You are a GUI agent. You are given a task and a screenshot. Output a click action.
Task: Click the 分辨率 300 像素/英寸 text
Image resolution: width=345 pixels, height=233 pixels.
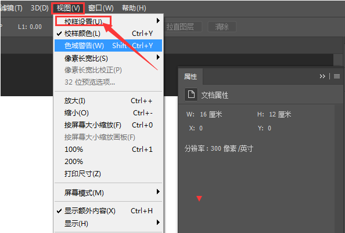coord(219,149)
